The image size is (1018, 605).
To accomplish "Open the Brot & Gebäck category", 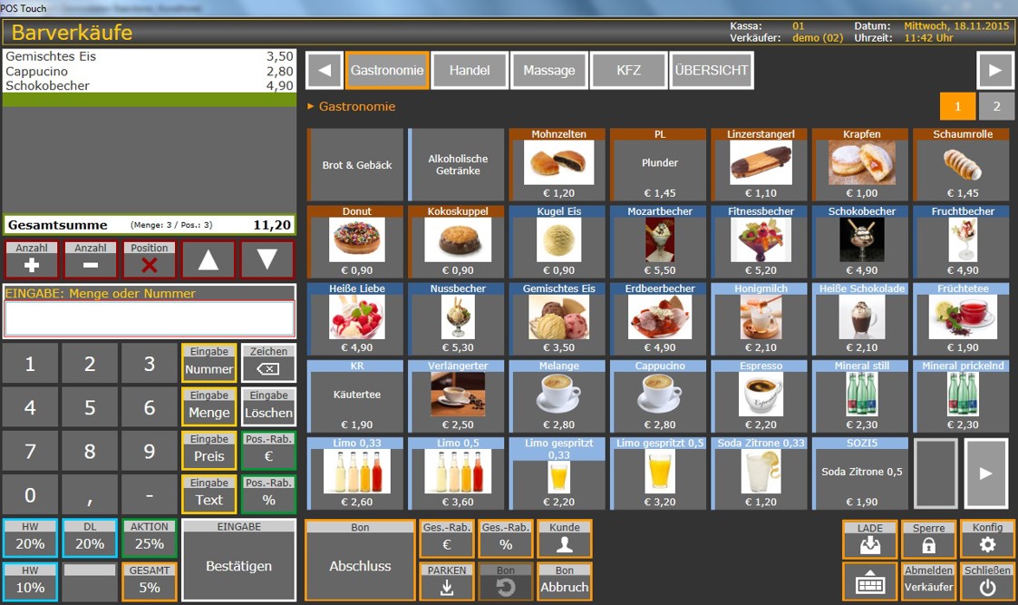I will click(x=356, y=165).
